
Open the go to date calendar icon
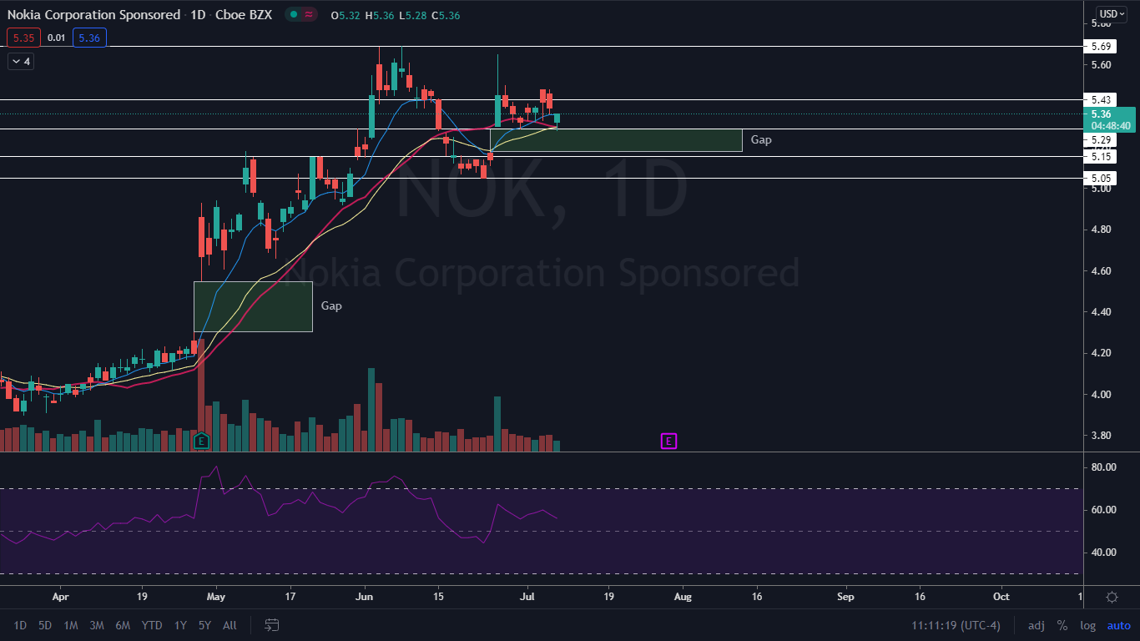click(x=272, y=624)
